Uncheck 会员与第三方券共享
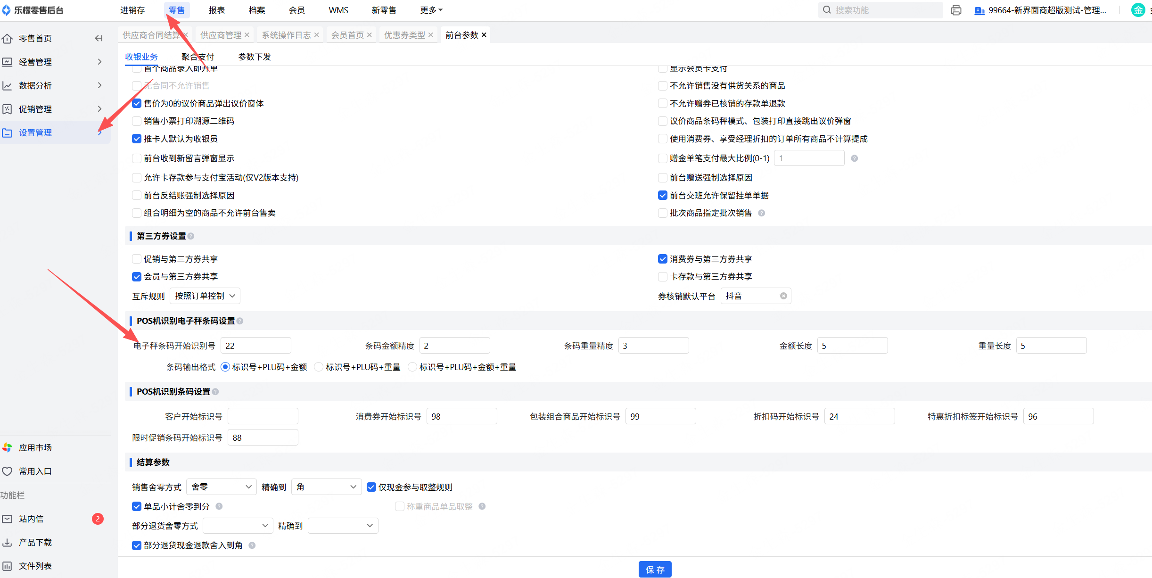Viewport: 1152px width, 578px height. 137,277
